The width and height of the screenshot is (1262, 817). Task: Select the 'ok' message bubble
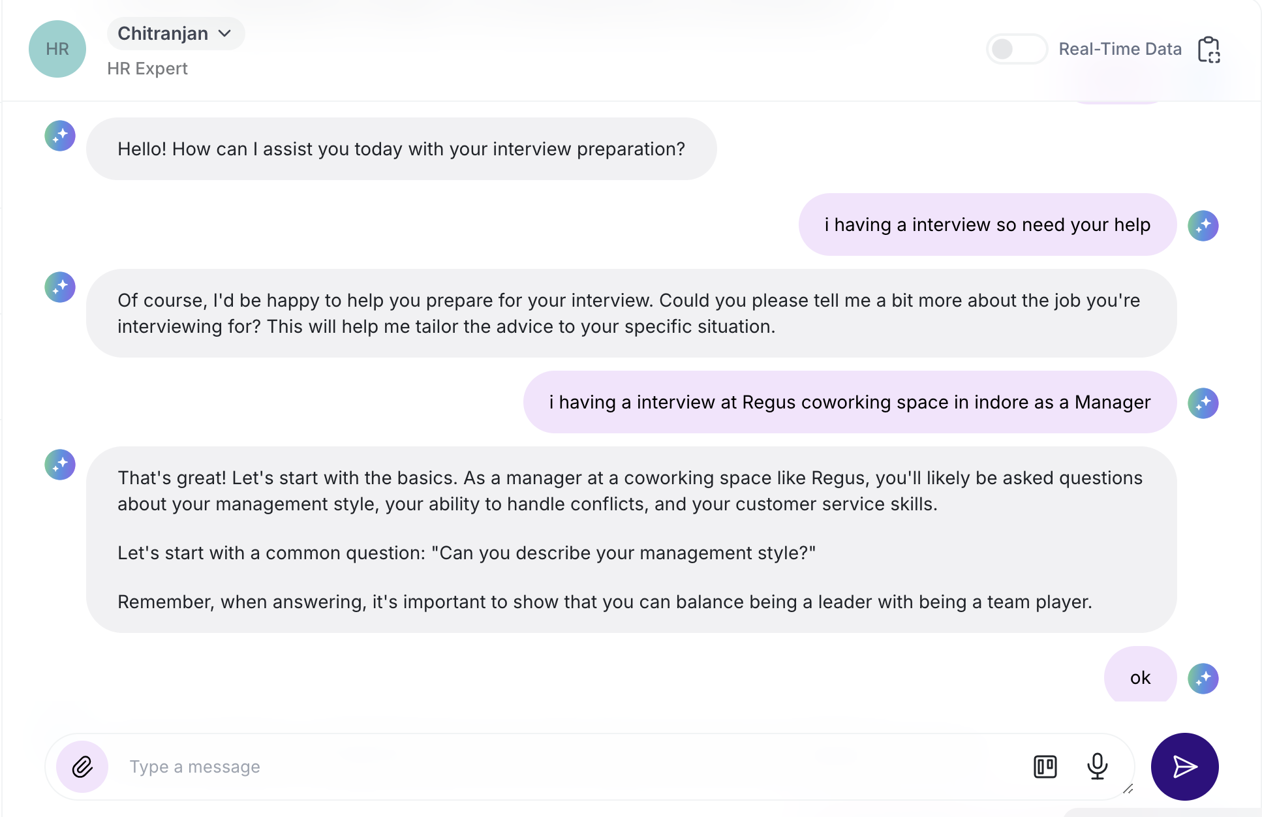click(1140, 678)
